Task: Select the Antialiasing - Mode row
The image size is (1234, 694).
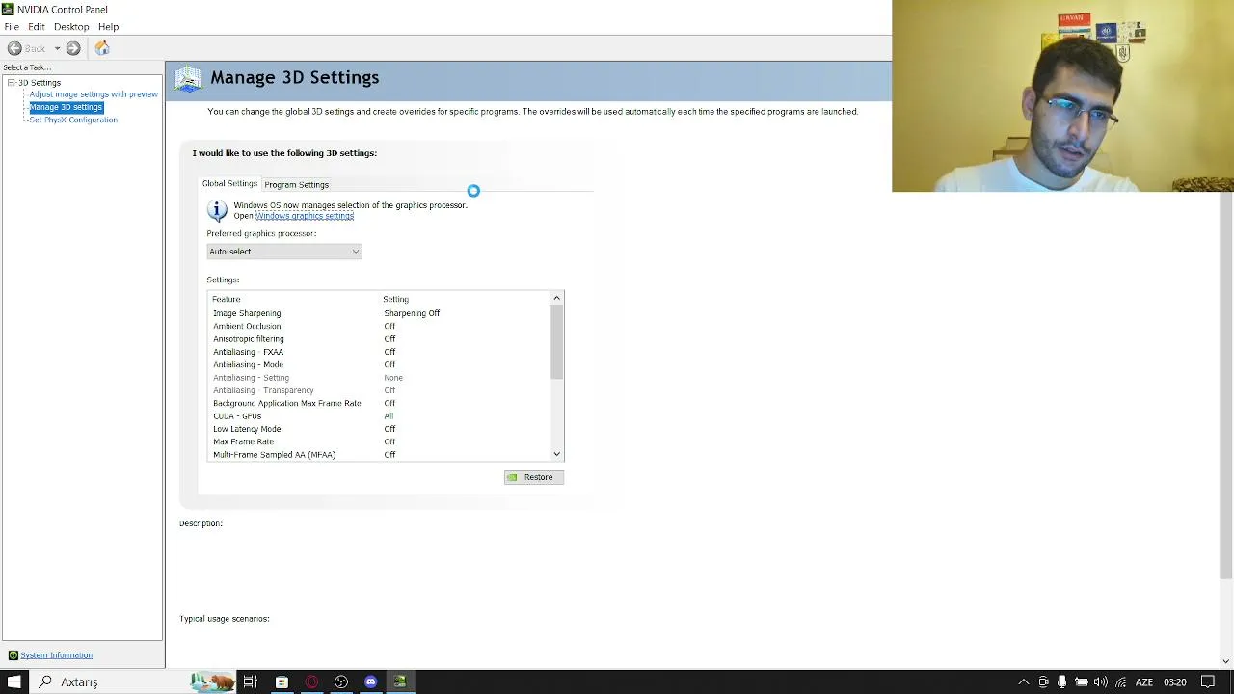Action: [x=381, y=364]
